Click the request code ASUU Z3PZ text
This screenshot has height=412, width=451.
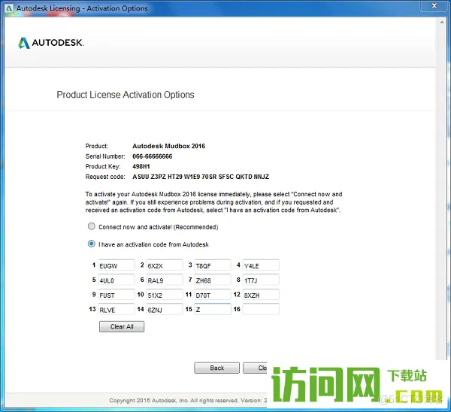click(x=201, y=177)
